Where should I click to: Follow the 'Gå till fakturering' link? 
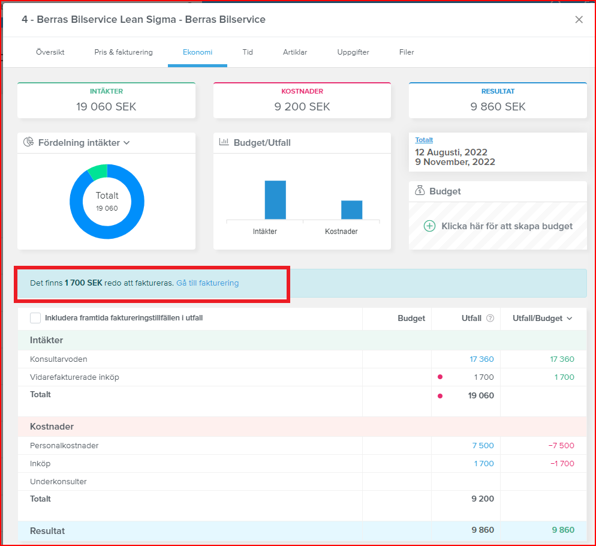coord(207,283)
